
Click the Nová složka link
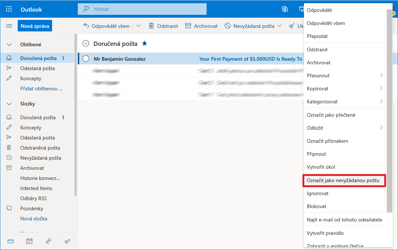(34, 219)
